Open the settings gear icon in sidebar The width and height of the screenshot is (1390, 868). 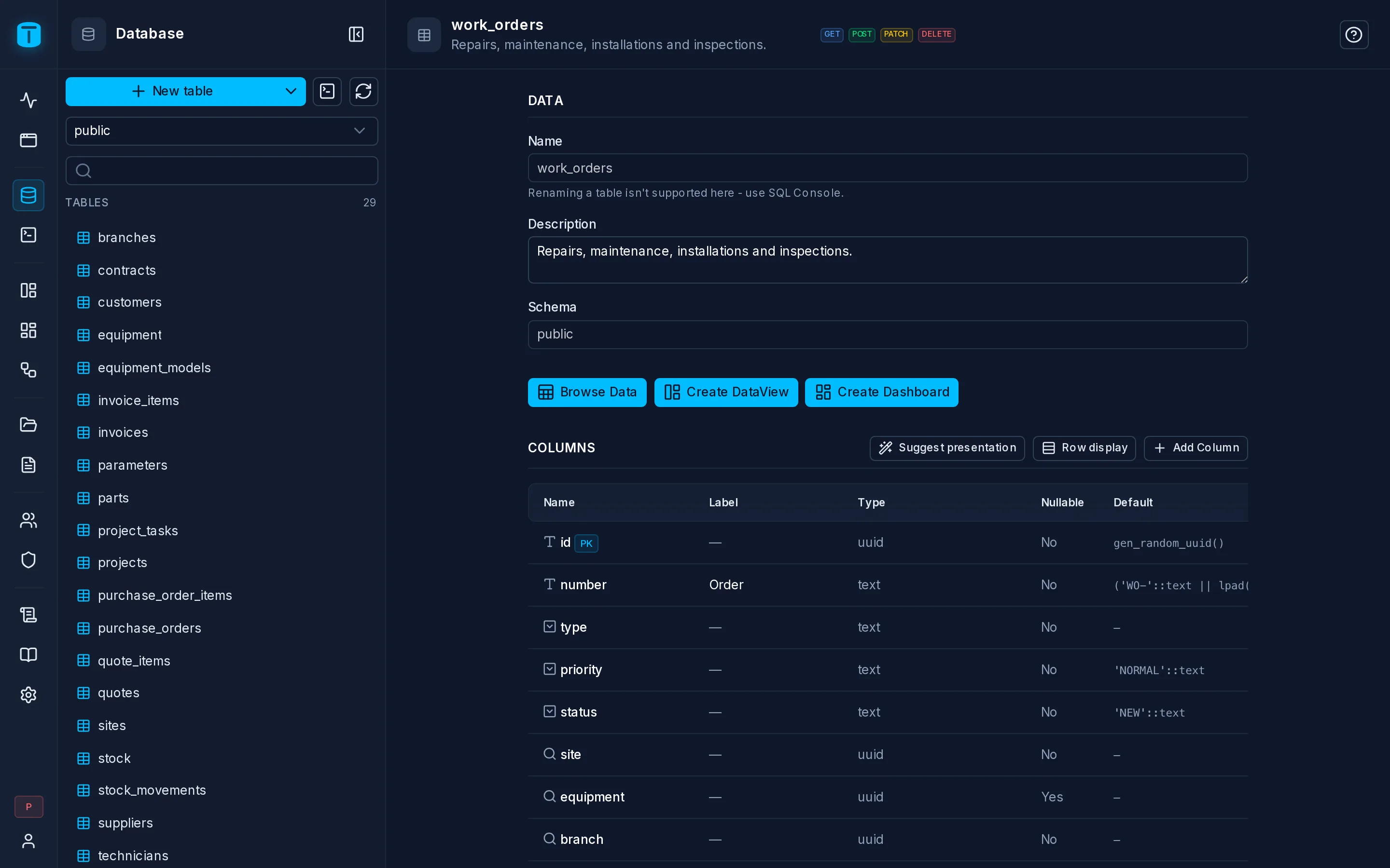point(28,694)
